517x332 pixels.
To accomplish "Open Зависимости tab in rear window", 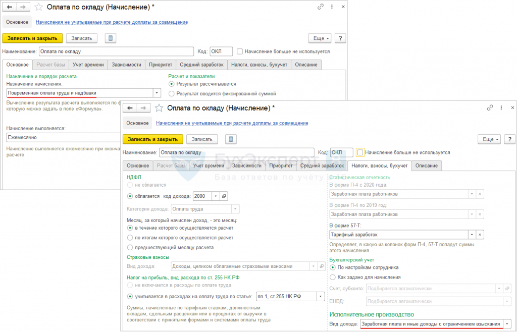I will pos(126,65).
